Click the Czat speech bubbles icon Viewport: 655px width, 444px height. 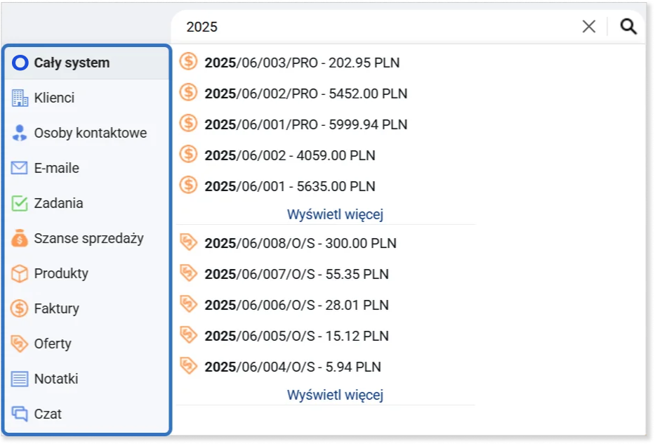20,414
